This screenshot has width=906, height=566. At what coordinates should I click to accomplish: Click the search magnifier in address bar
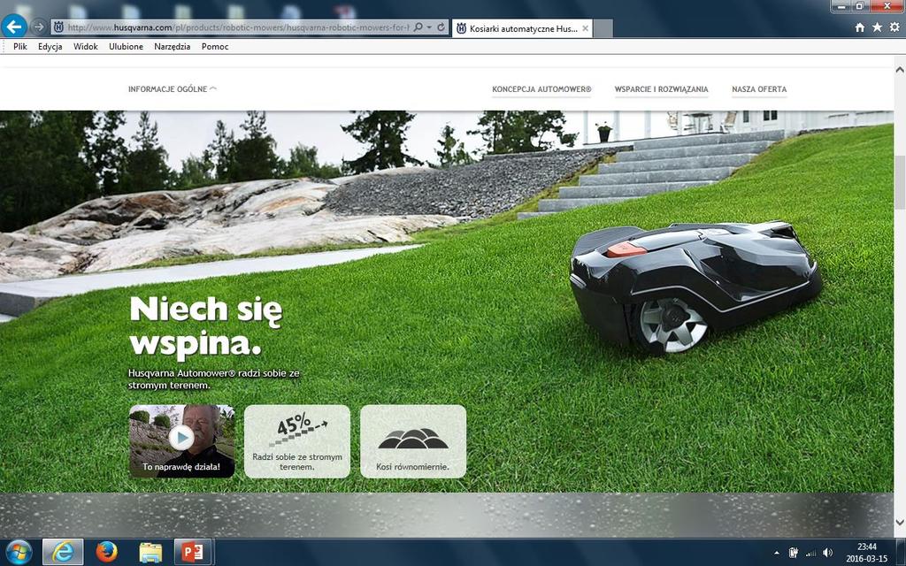tap(418, 27)
